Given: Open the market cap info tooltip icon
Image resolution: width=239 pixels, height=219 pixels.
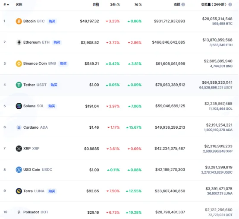Looking at the screenshot, I should pyautogui.click(x=183, y=4).
